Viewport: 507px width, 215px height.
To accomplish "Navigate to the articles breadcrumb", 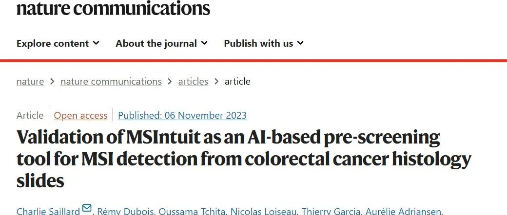I will tap(193, 81).
